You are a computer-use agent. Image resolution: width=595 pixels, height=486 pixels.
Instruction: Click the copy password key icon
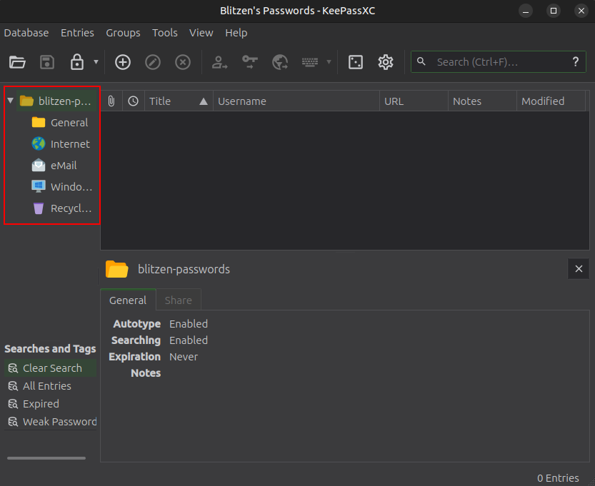tap(249, 62)
